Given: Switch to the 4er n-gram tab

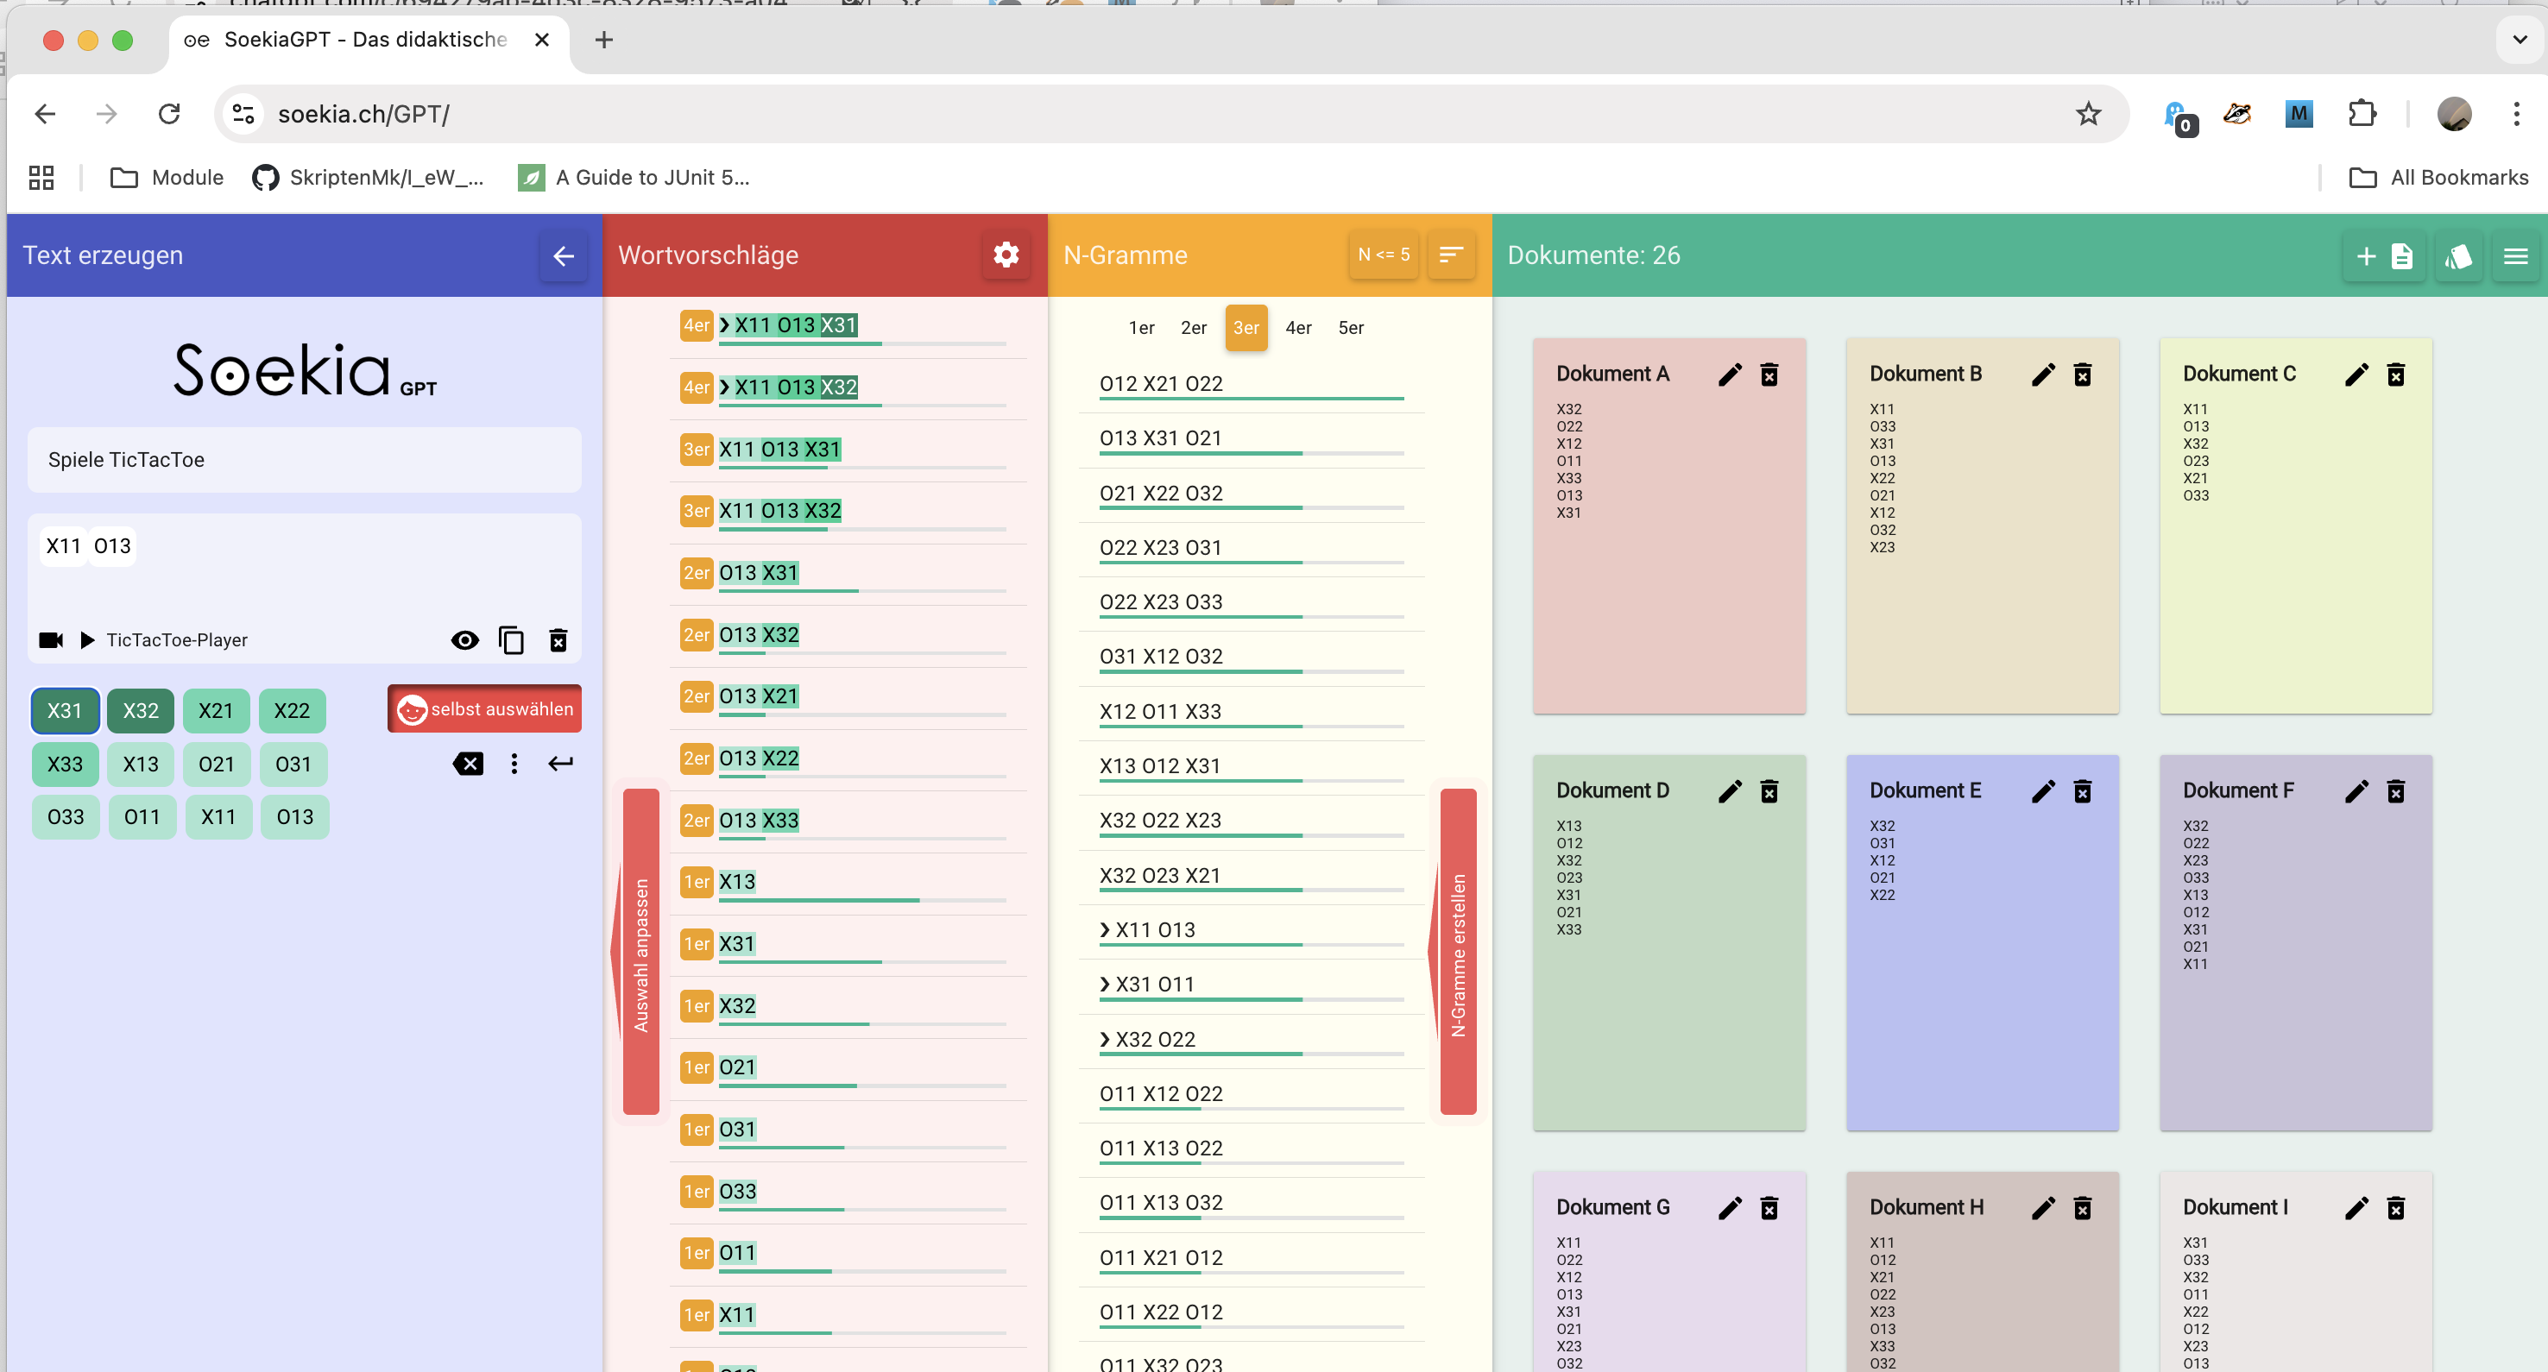Looking at the screenshot, I should coord(1298,327).
